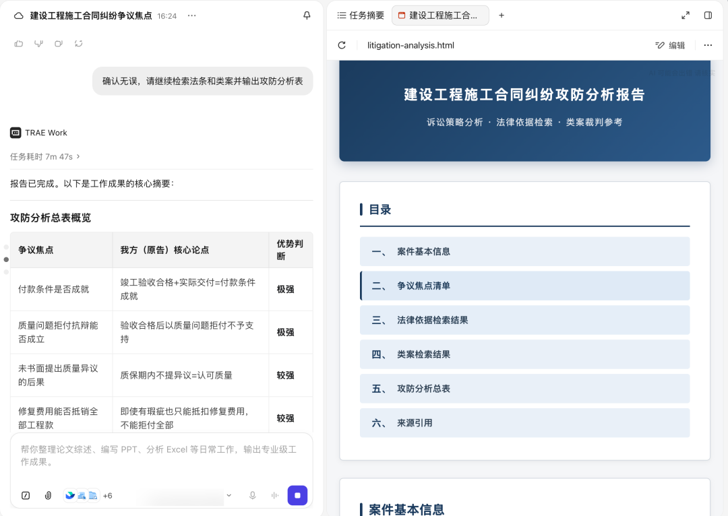Jump to 五、攻防分析总表 section
This screenshot has height=516, width=728.
click(x=524, y=389)
